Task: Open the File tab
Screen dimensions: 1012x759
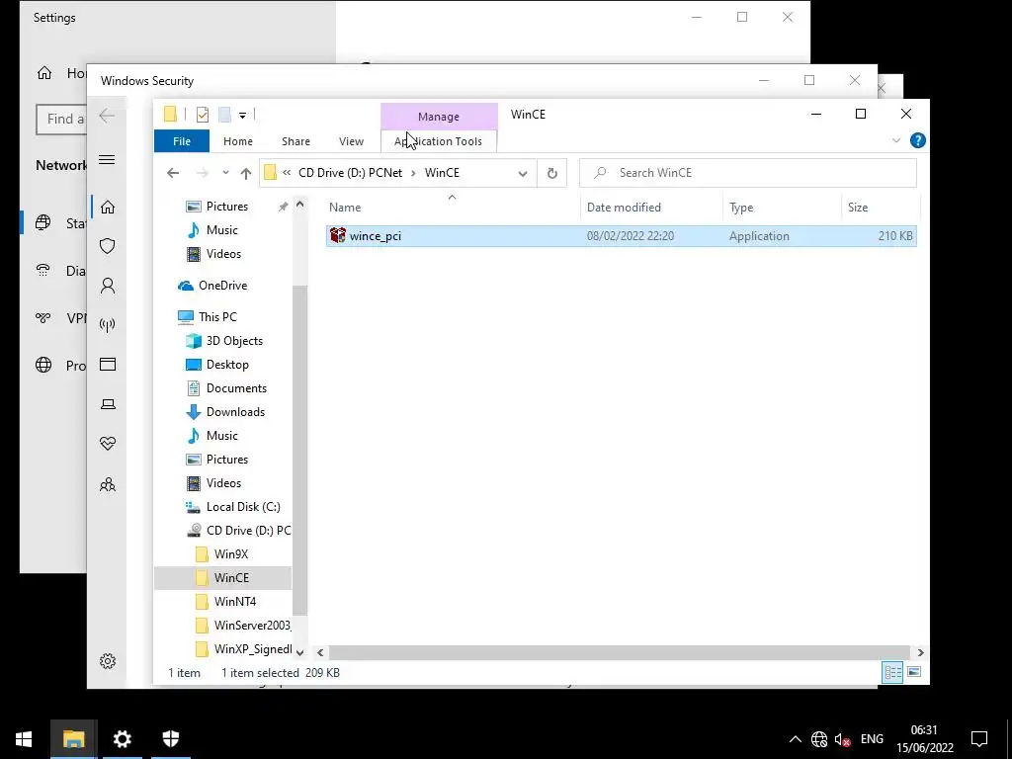Action: (182, 141)
